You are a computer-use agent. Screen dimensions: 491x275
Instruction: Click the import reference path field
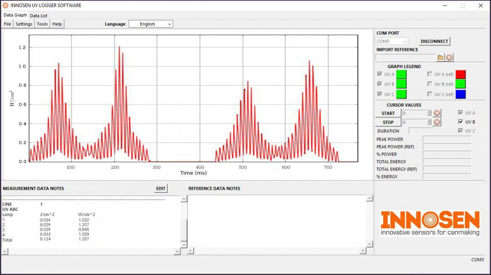coord(406,57)
